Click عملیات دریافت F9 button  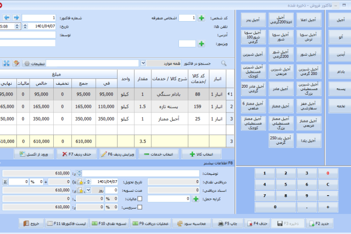tap(150, 223)
